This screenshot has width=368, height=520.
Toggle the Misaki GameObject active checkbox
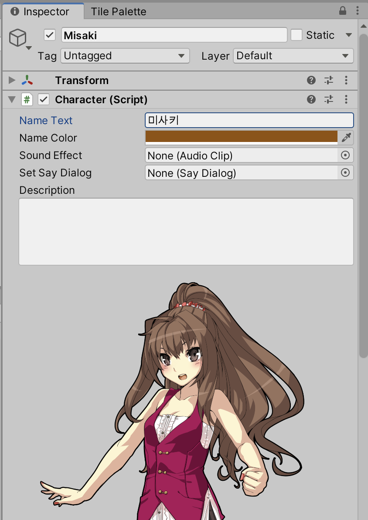[x=50, y=35]
